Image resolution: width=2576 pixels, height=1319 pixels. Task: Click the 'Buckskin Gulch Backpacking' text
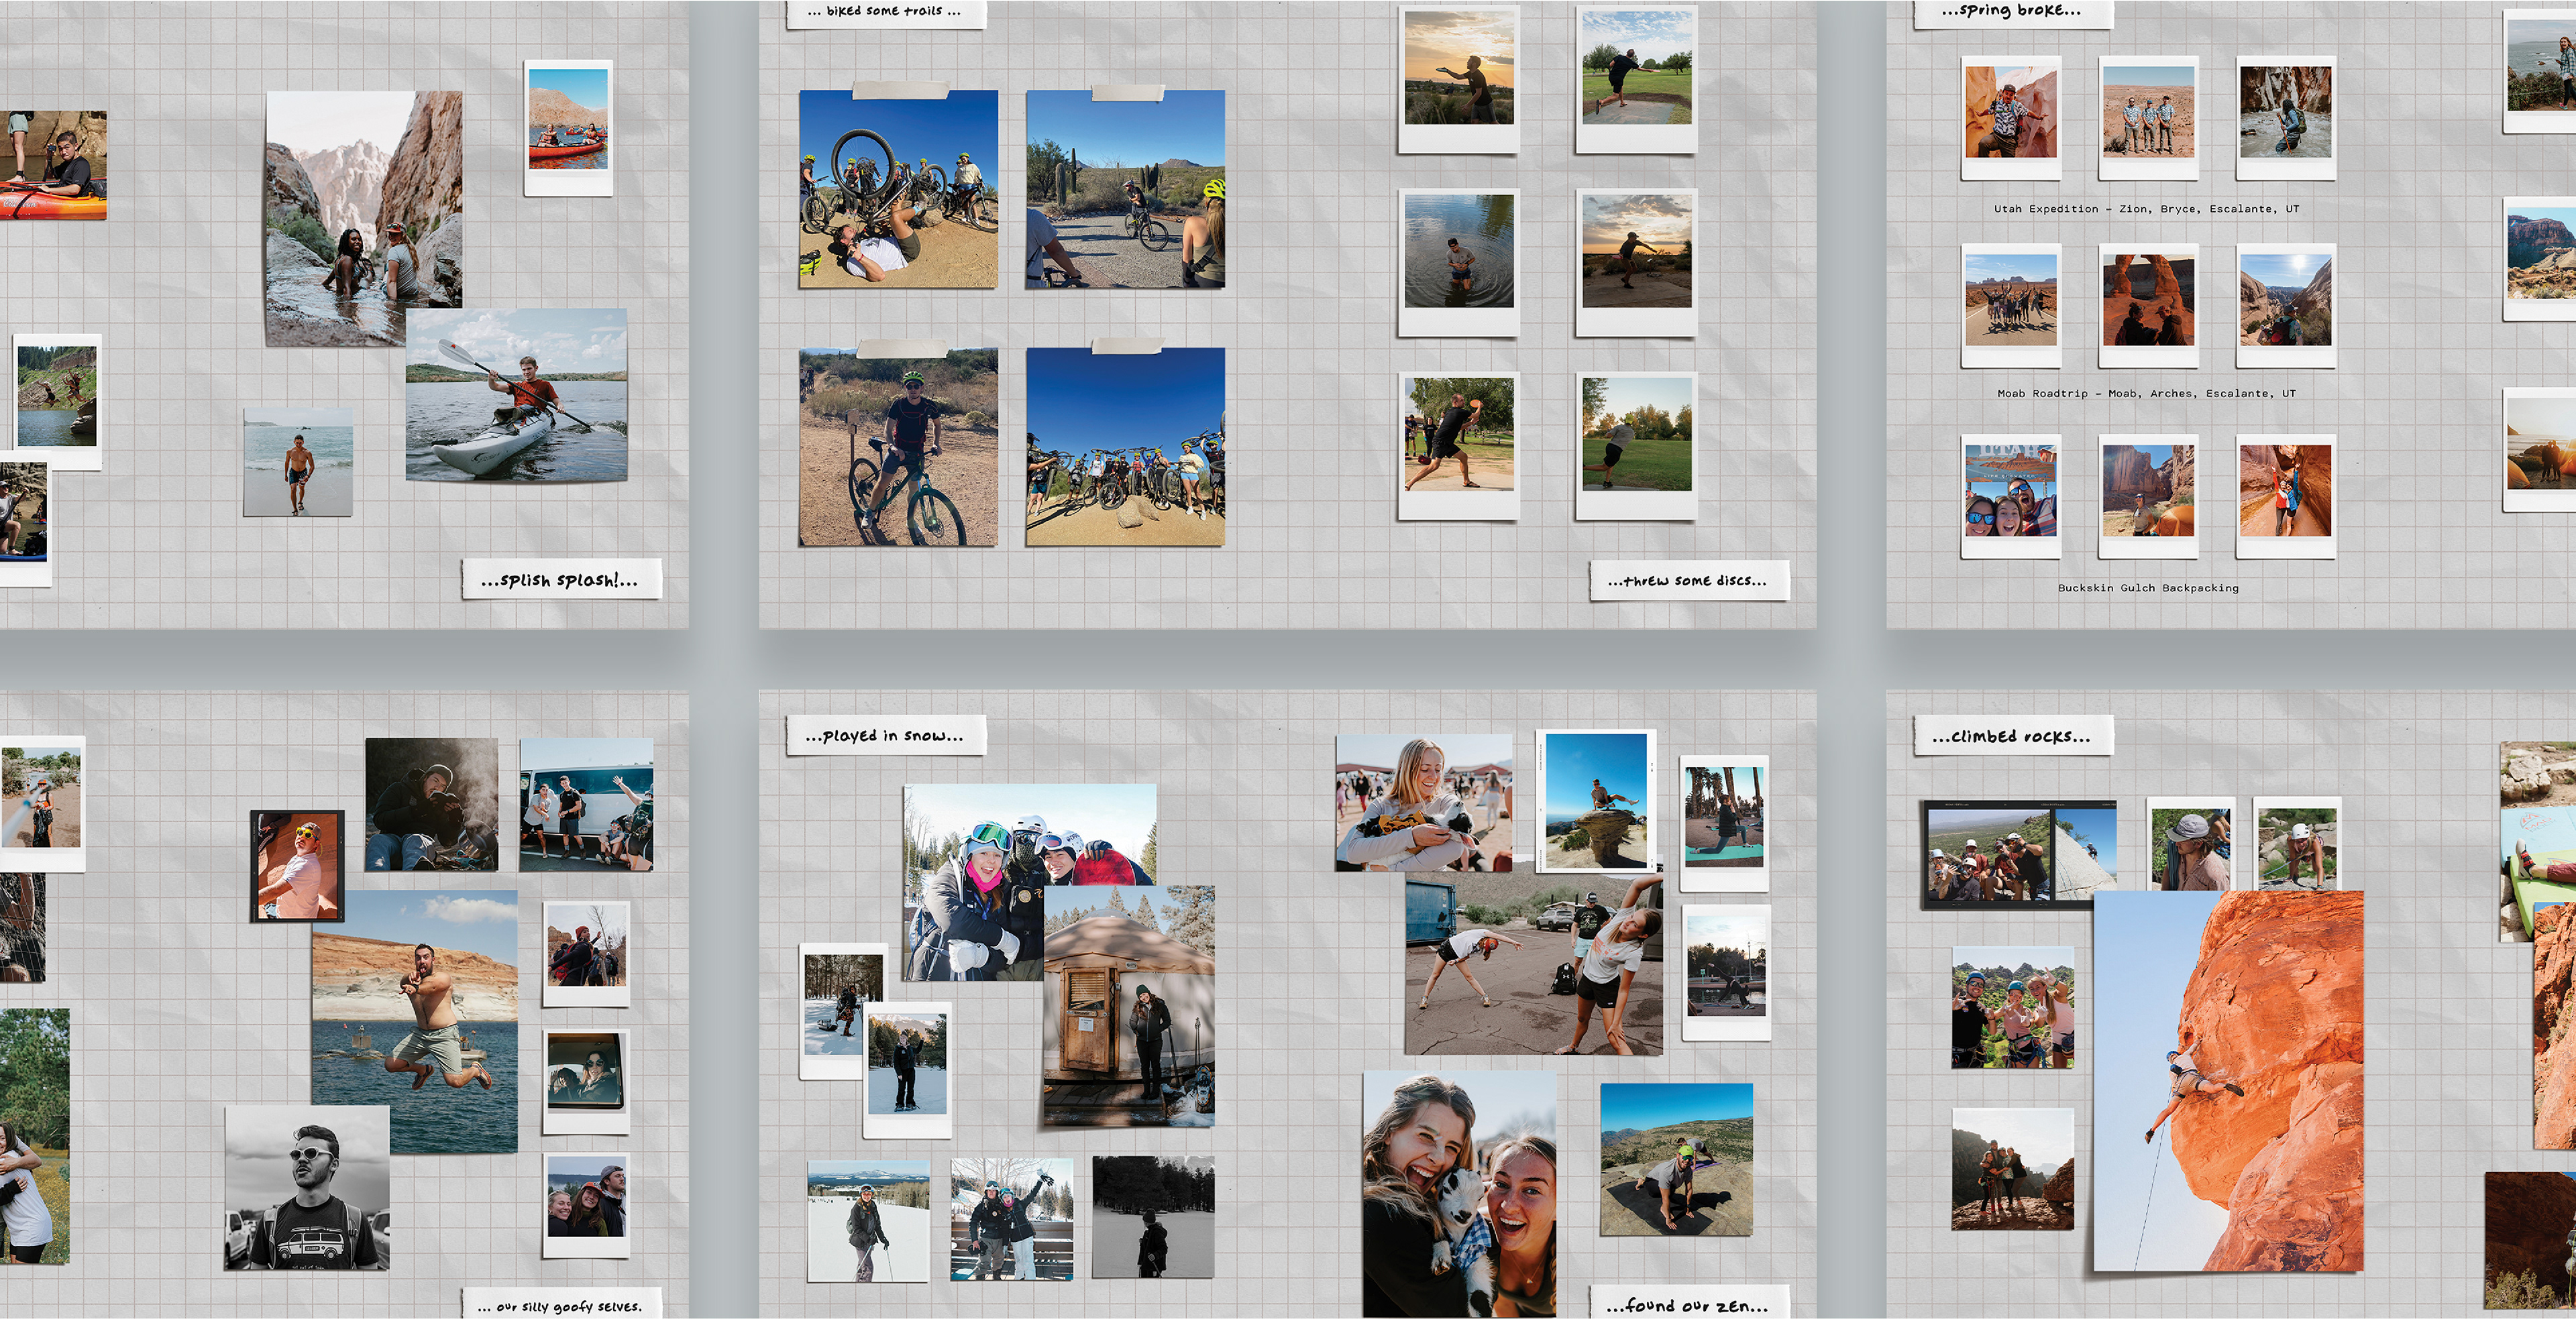coord(2148,587)
